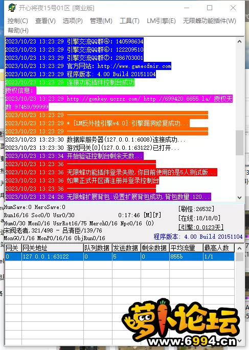This screenshot has width=249, height=350.
Task: Click the 连接功能插件控制台成功 log line
Action: 70,82
